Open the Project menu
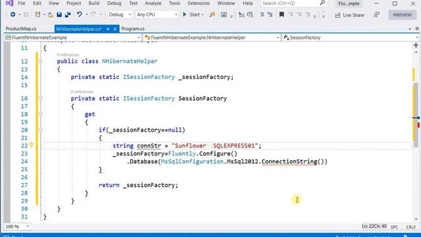 pos(74,3)
